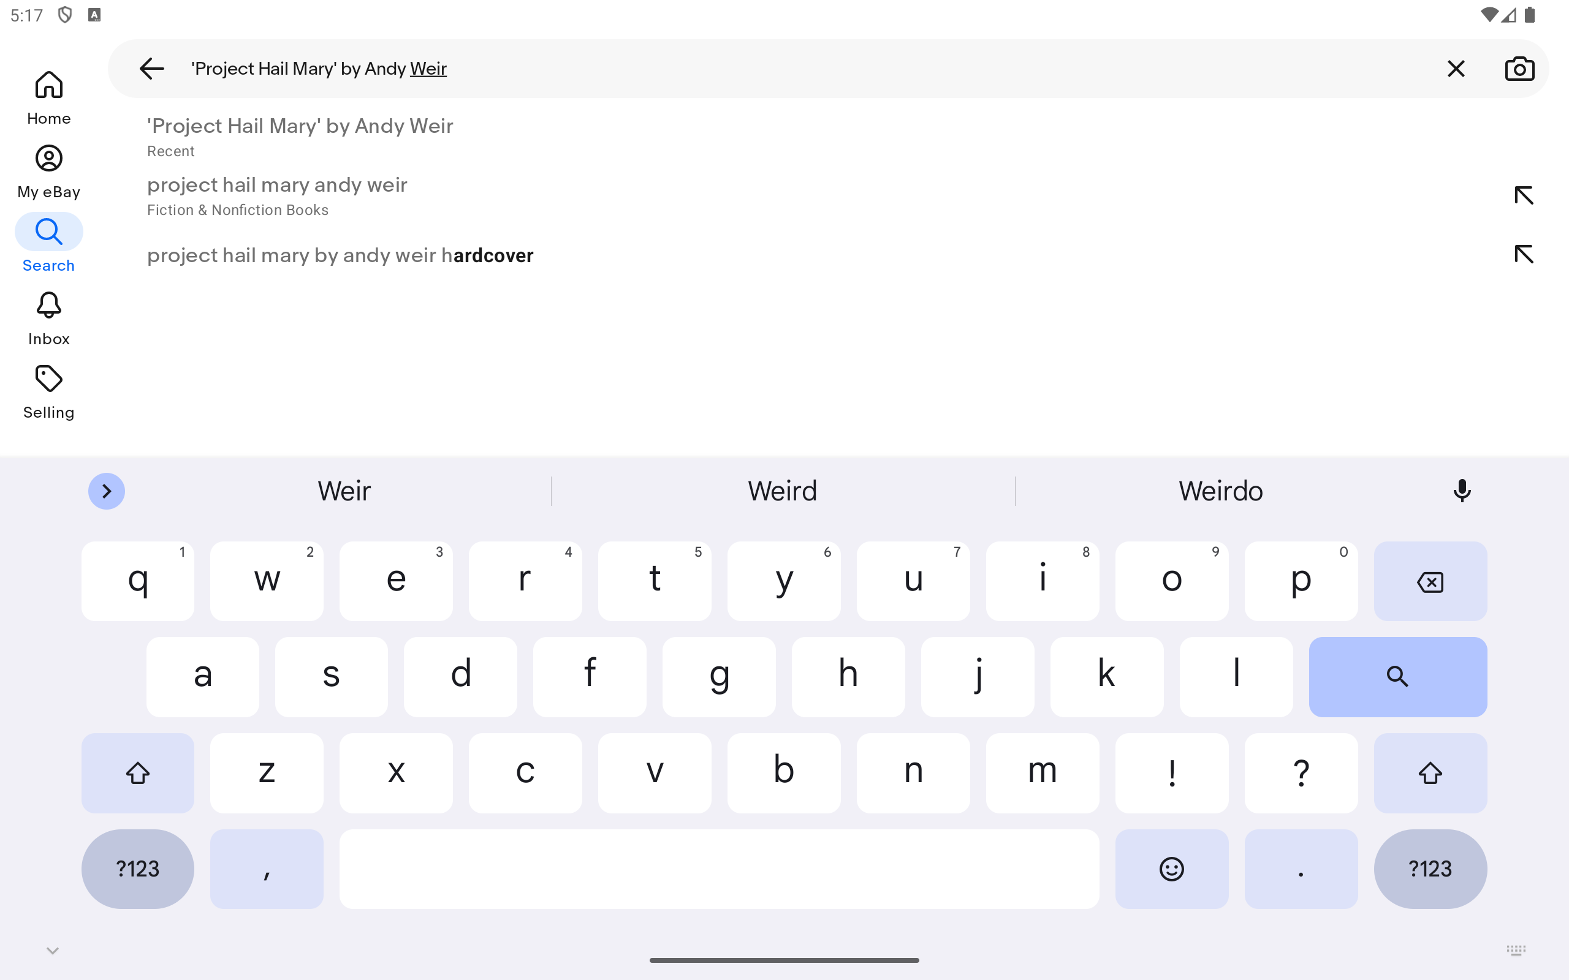Tap the q key

[137, 581]
